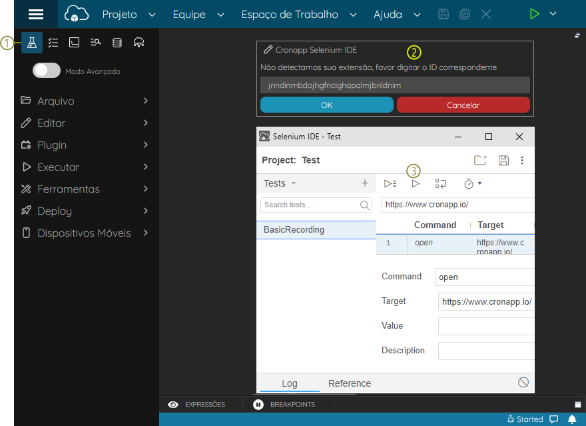The height and width of the screenshot is (426, 586).
Task: Select the test flask icon in sidebar
Action: click(x=32, y=43)
